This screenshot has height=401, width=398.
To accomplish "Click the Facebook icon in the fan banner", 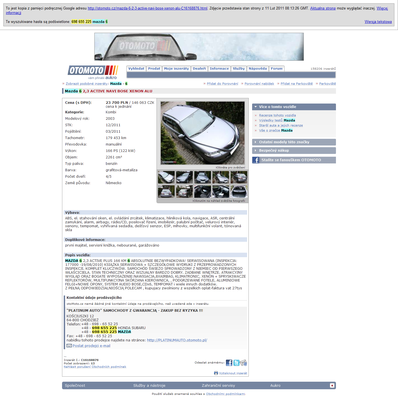I will pyautogui.click(x=255, y=160).
